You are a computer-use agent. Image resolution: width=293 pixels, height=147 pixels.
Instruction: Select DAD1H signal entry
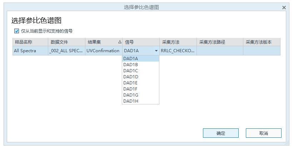140,101
